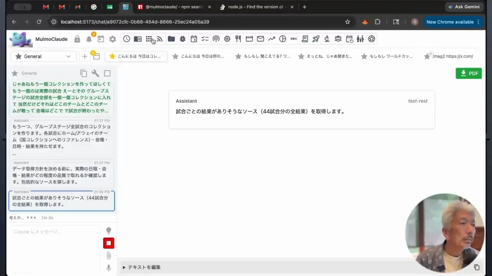
Task: Open the fork and knife icon
Action: (x=238, y=39)
